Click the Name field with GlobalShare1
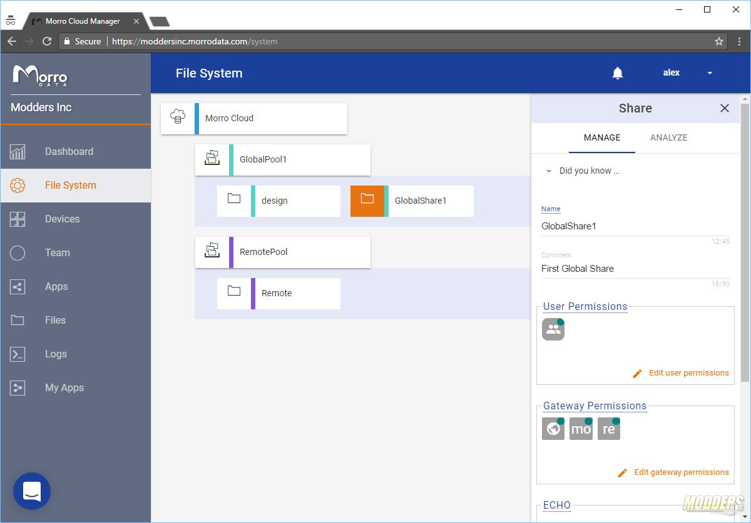This screenshot has width=751, height=523. 635,226
